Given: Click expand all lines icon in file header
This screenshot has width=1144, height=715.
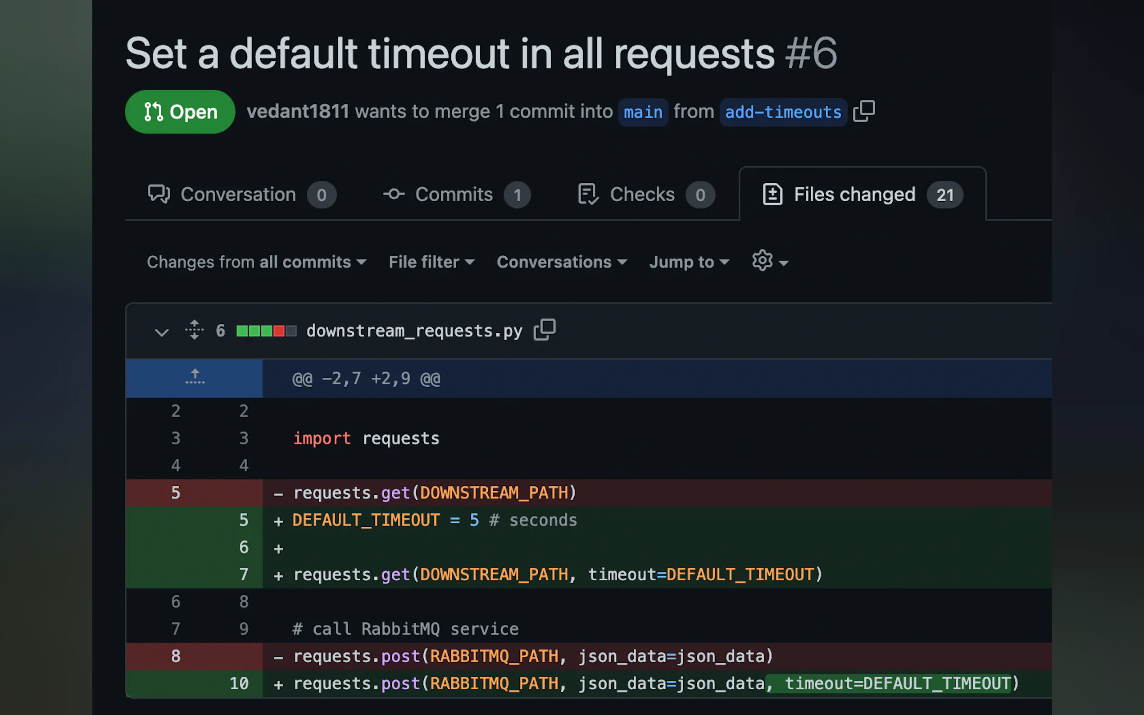Looking at the screenshot, I should coord(195,330).
